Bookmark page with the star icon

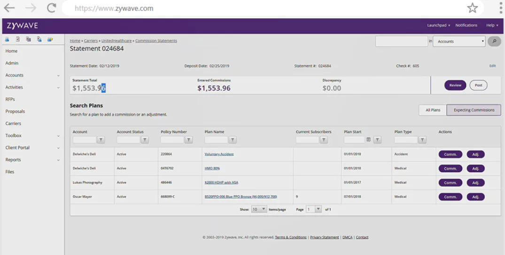click(473, 8)
